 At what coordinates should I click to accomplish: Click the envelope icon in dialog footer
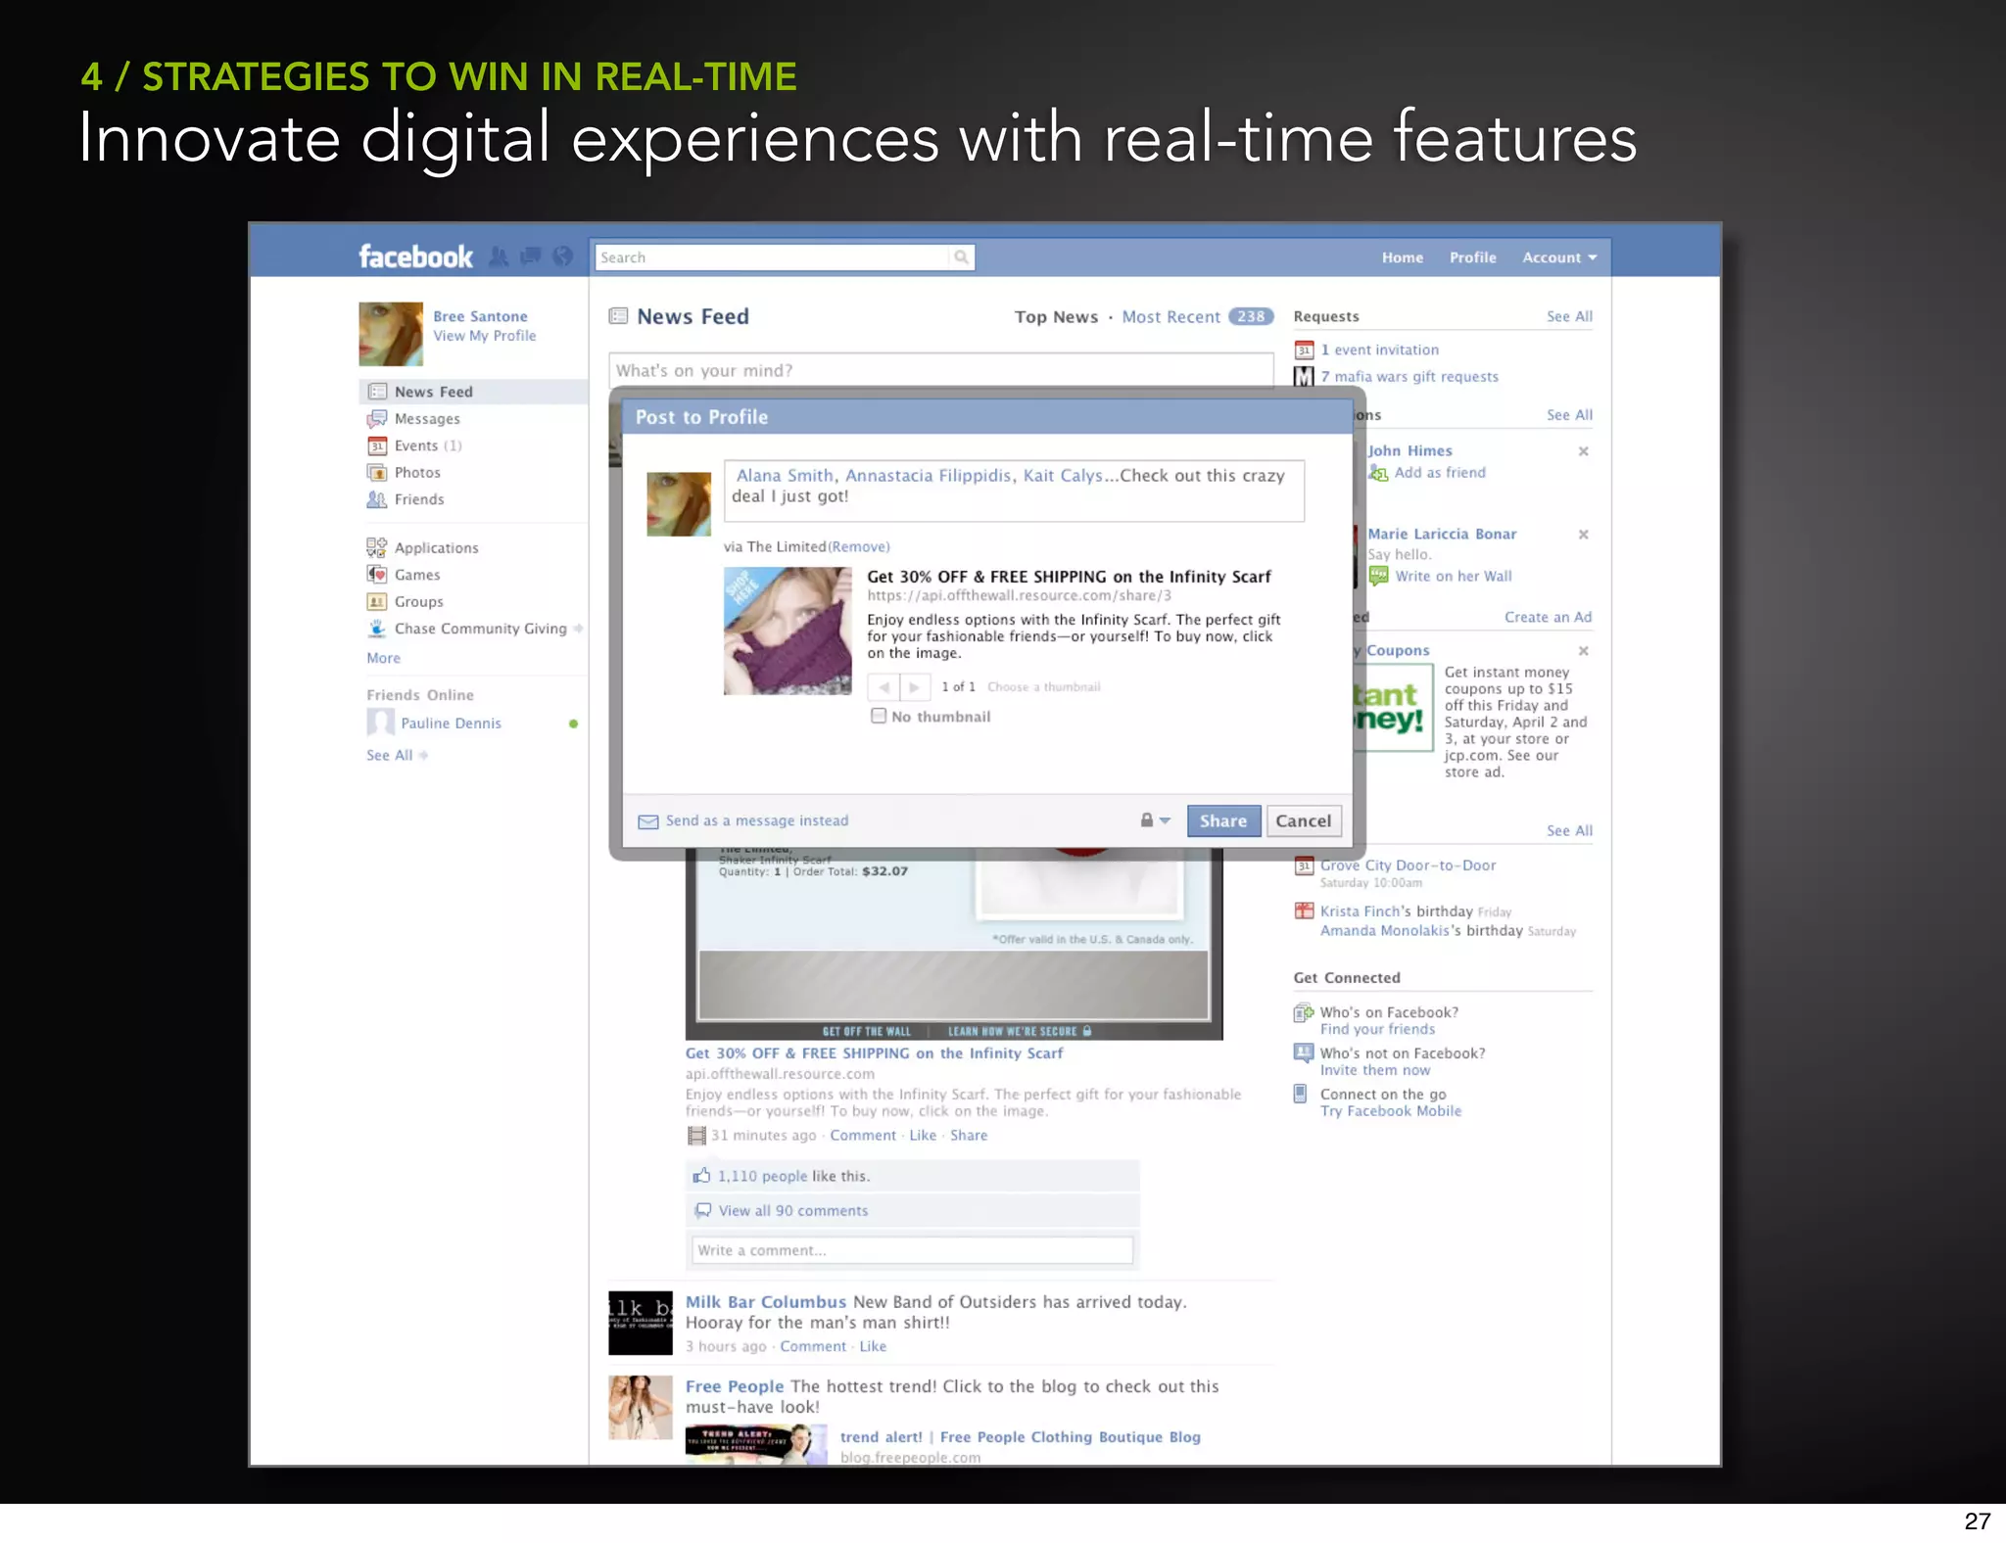tap(647, 821)
